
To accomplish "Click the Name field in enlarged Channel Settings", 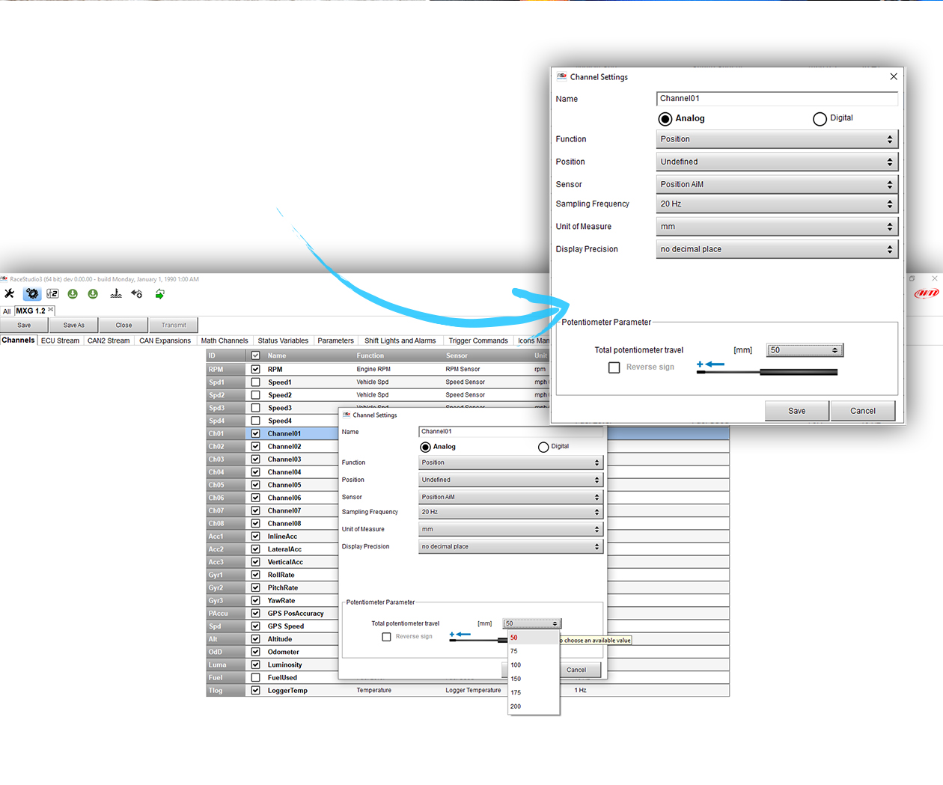I will pos(777,99).
